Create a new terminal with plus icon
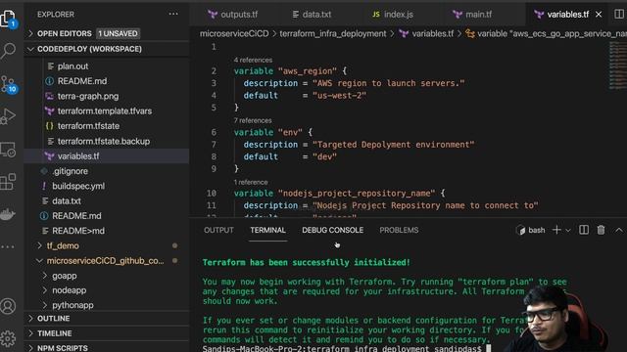 [556, 230]
